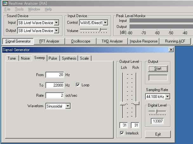Click the To frequency field
The width and height of the screenshot is (193, 144).
[x=55, y=85]
